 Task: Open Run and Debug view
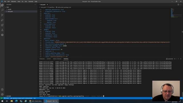(x=2, y=20)
